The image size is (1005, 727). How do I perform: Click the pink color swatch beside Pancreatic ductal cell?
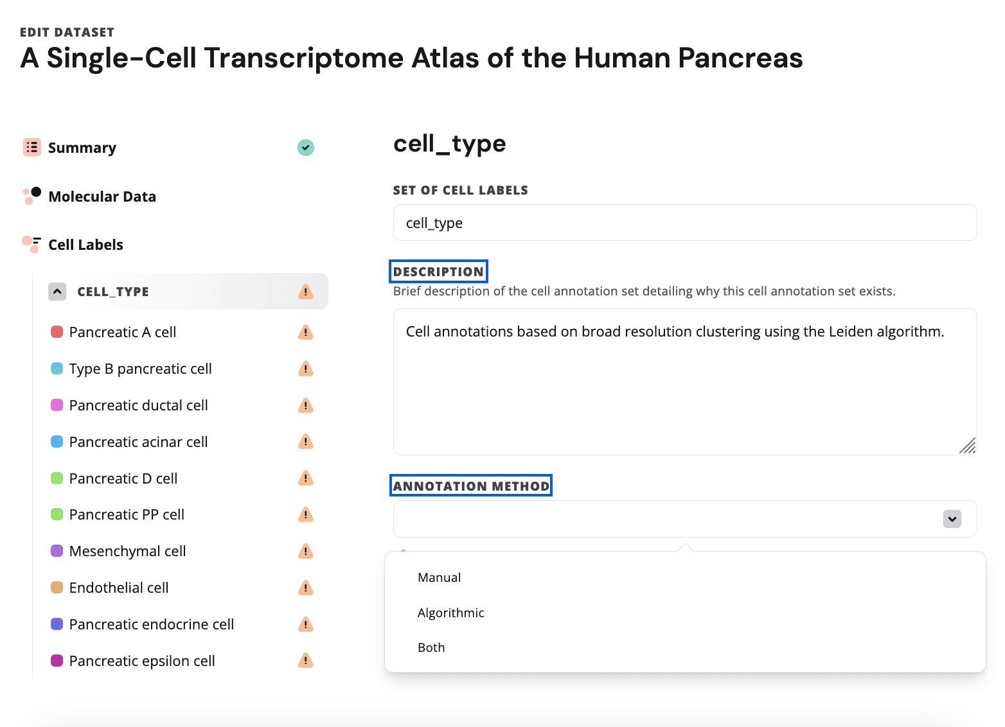click(x=57, y=405)
